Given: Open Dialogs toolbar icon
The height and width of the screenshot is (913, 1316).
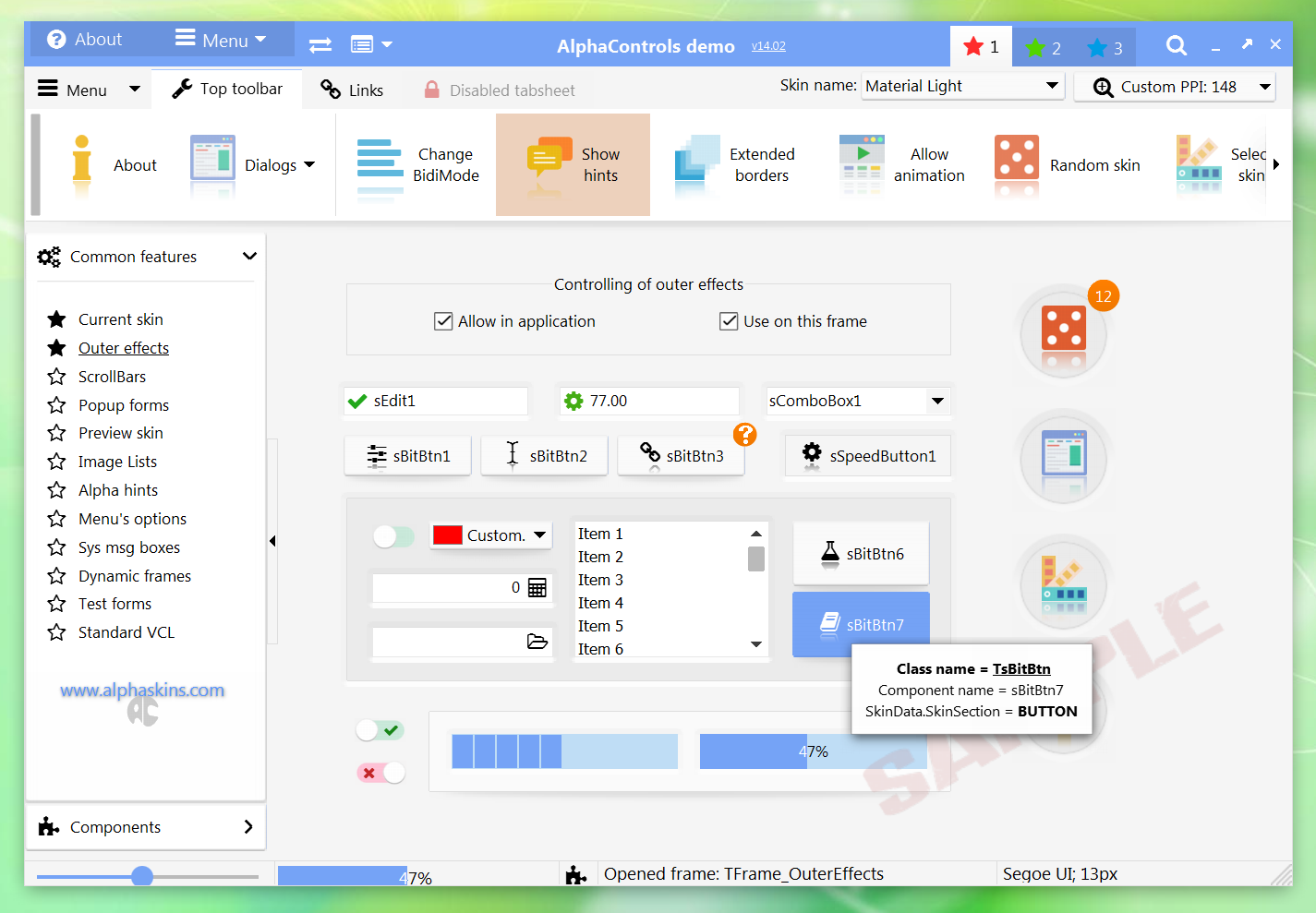Looking at the screenshot, I should point(212,165).
